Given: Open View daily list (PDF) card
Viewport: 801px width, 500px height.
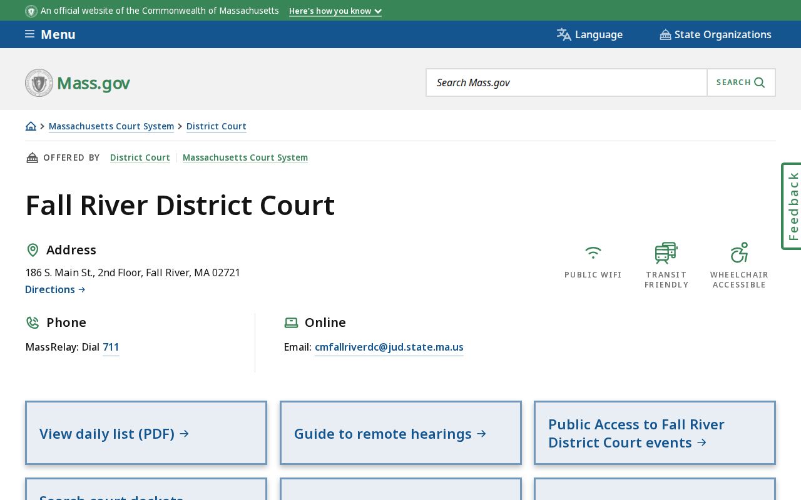Looking at the screenshot, I should pyautogui.click(x=146, y=433).
